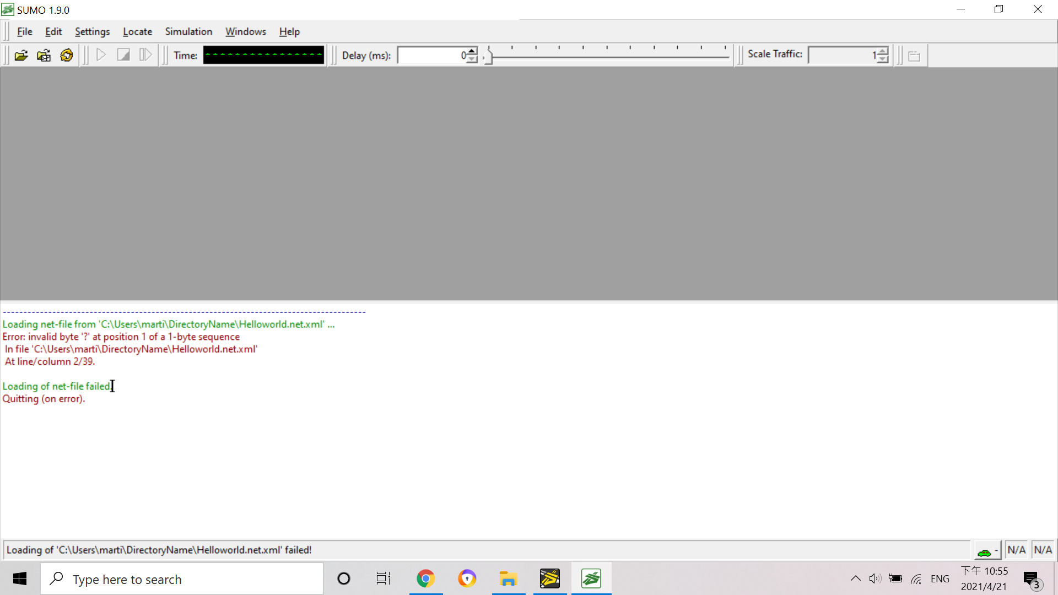The height and width of the screenshot is (595, 1058).
Task: Click the green Time display
Action: click(263, 55)
